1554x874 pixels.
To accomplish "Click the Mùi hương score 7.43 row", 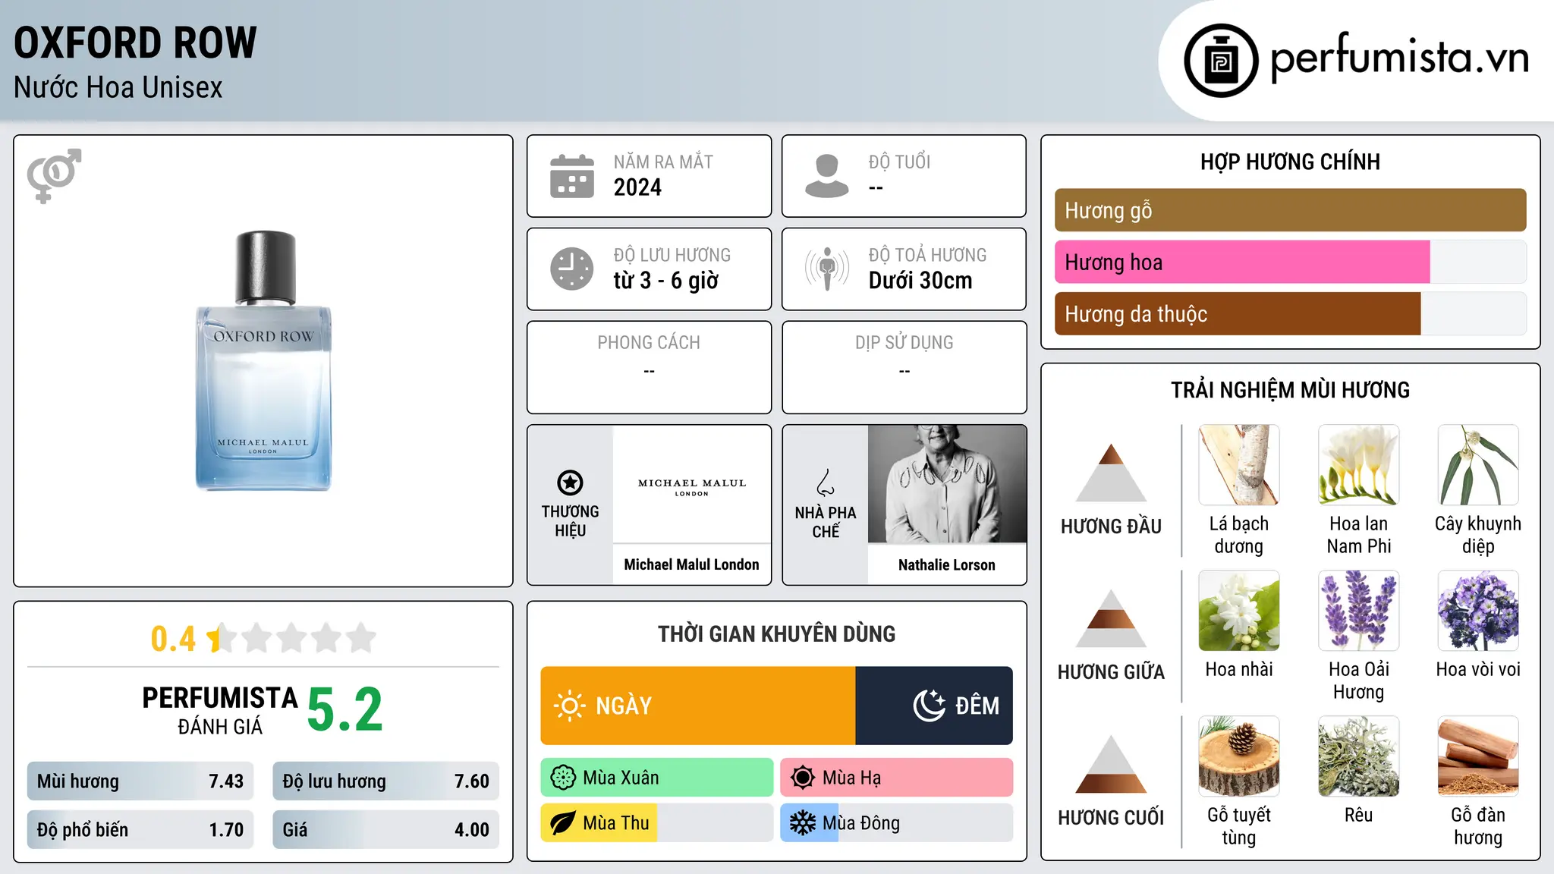I will pos(140,781).
